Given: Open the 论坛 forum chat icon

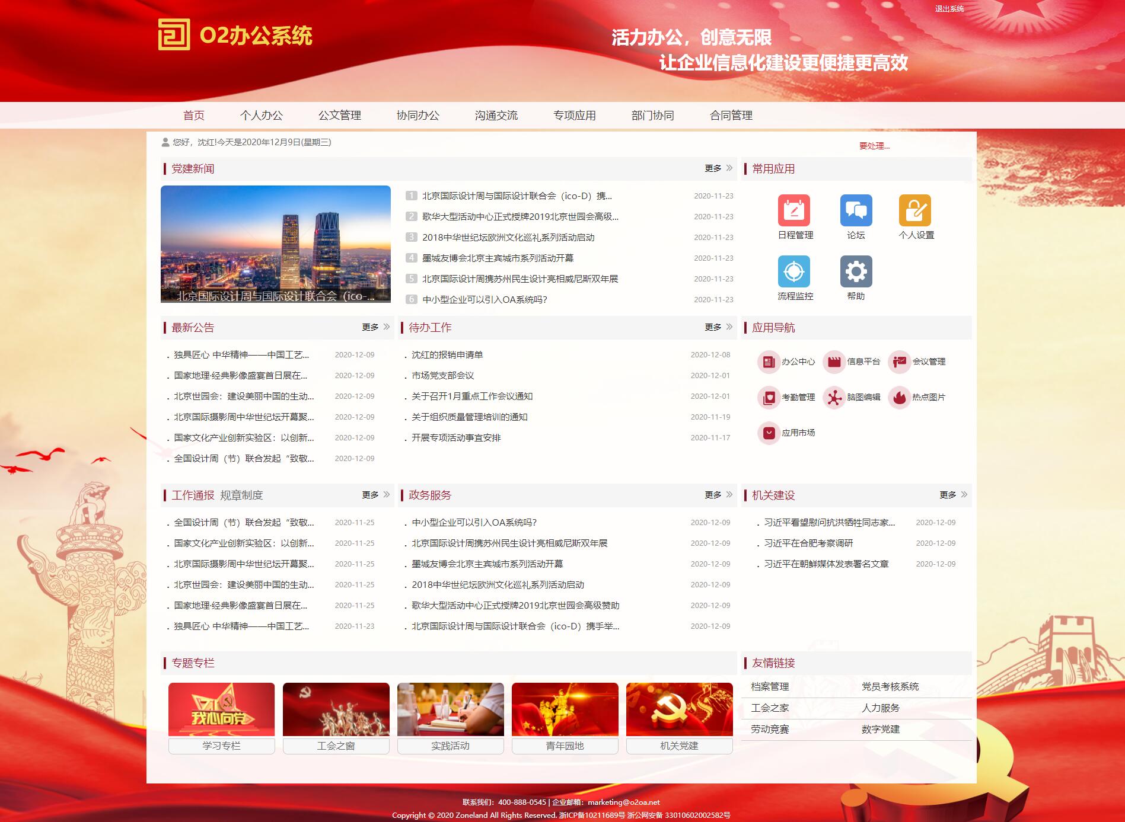Looking at the screenshot, I should [x=856, y=210].
